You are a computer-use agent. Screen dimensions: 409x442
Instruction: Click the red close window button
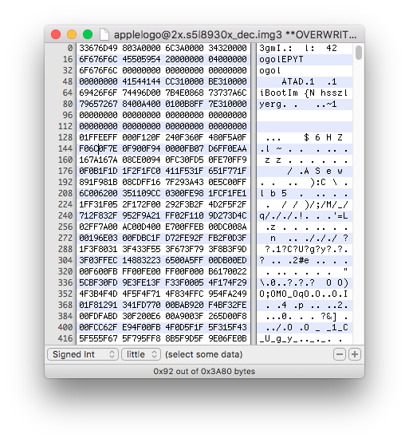pos(56,34)
